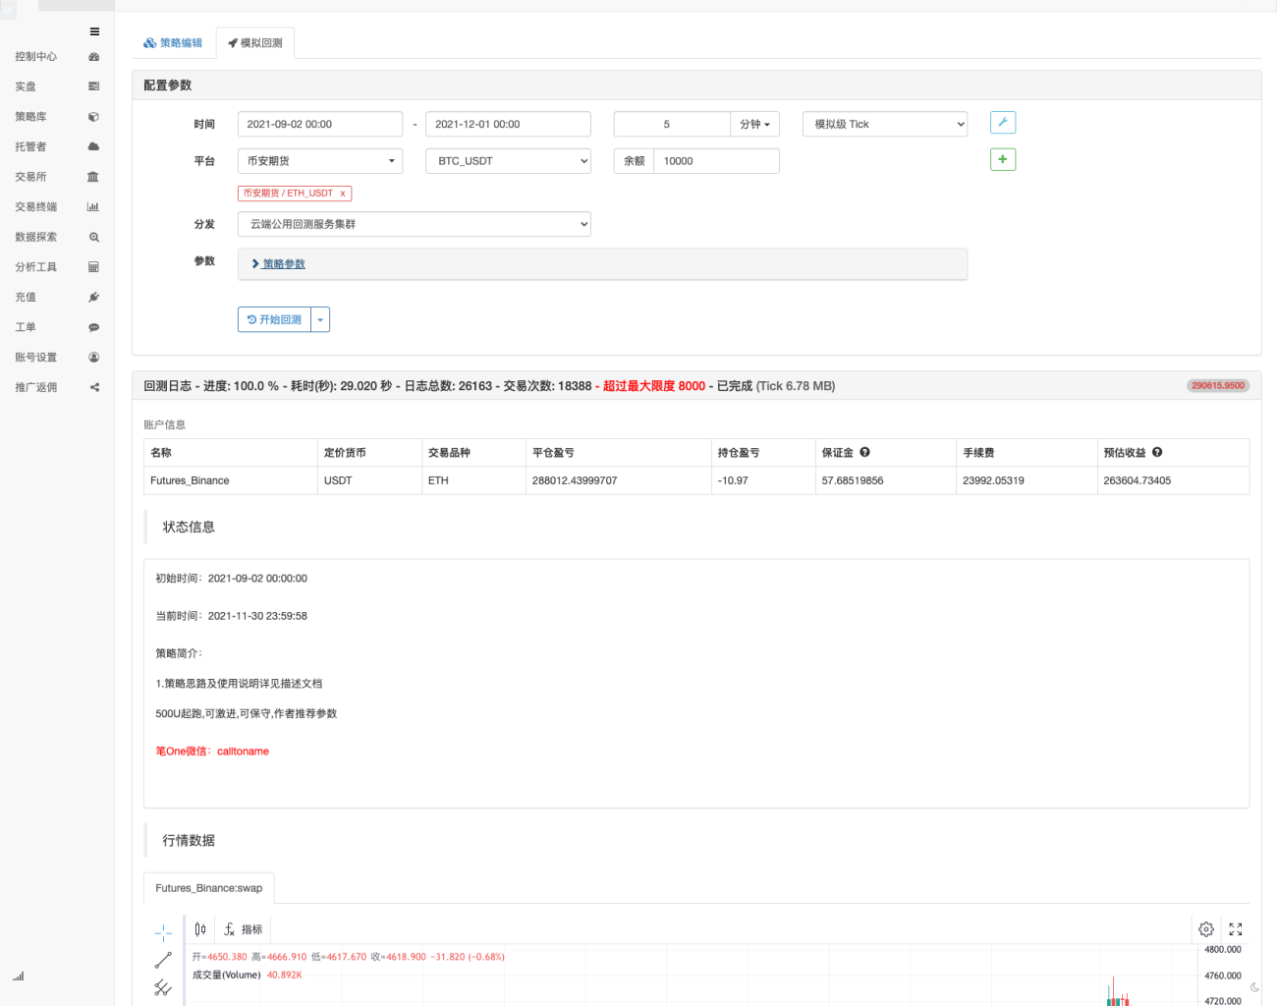The height and width of the screenshot is (1006, 1277).
Task: Remove the 币安期货 / ETH_USDT tag
Action: coord(343,194)
